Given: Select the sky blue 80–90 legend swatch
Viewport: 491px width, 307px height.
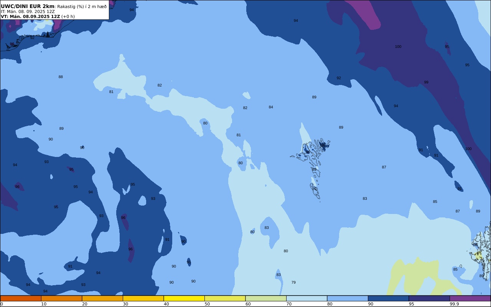Looking at the screenshot, I should tap(348, 298).
